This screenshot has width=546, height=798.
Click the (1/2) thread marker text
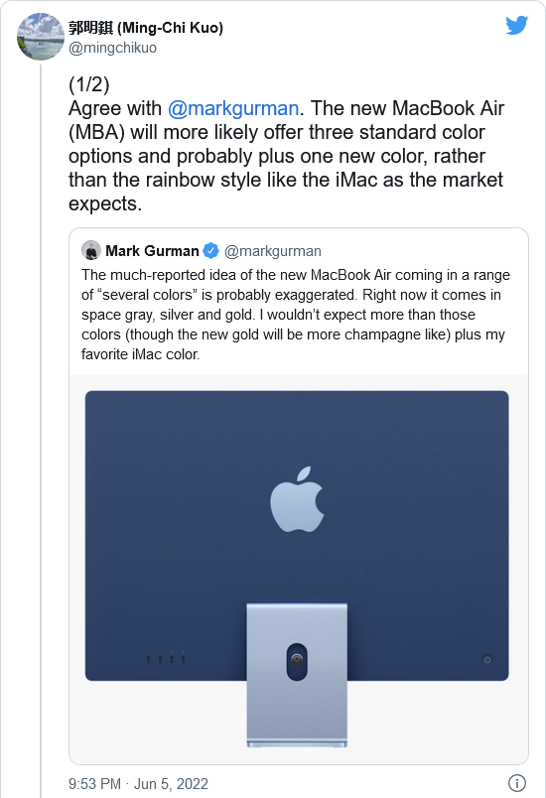pos(89,84)
